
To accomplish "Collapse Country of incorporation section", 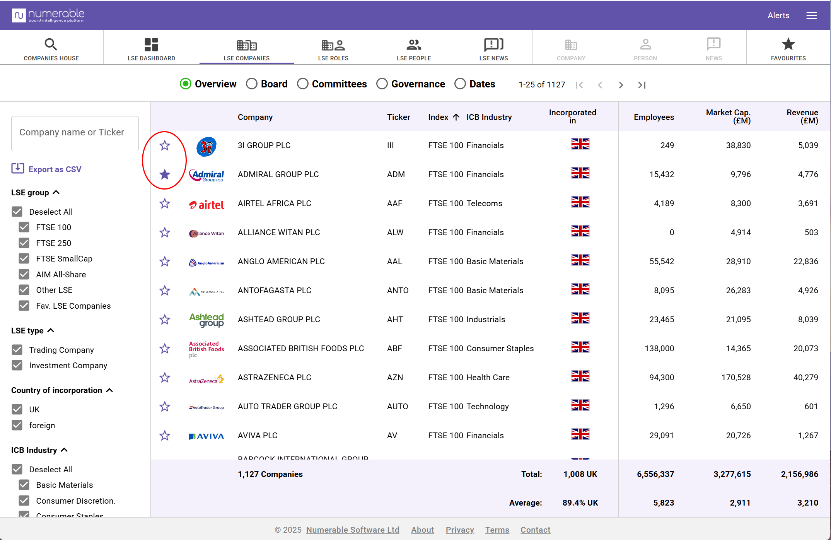I will (x=109, y=390).
